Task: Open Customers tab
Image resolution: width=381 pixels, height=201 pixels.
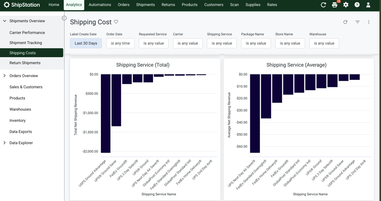Action: [x=214, y=4]
